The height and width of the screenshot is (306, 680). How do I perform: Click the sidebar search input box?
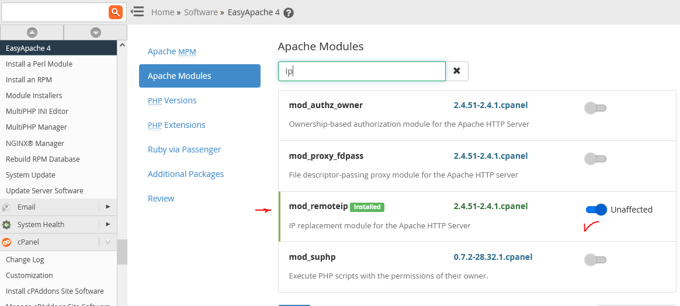(x=55, y=13)
